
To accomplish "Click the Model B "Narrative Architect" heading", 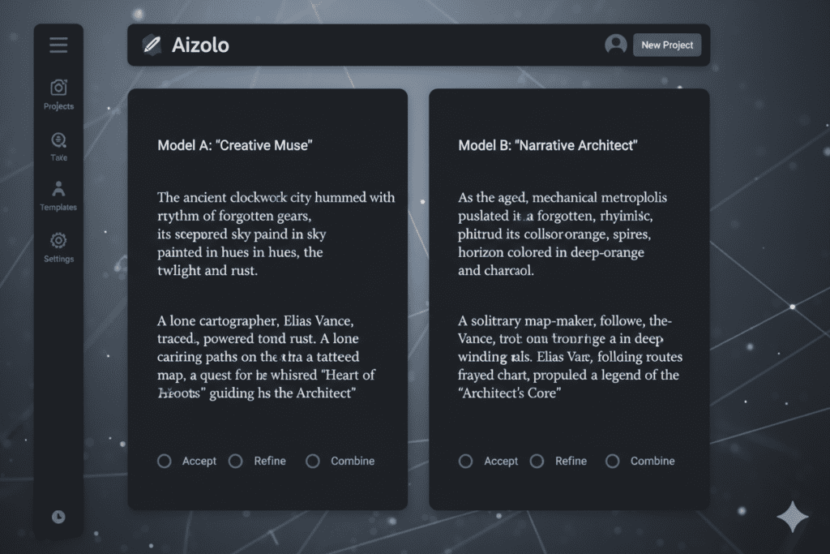I will [548, 145].
